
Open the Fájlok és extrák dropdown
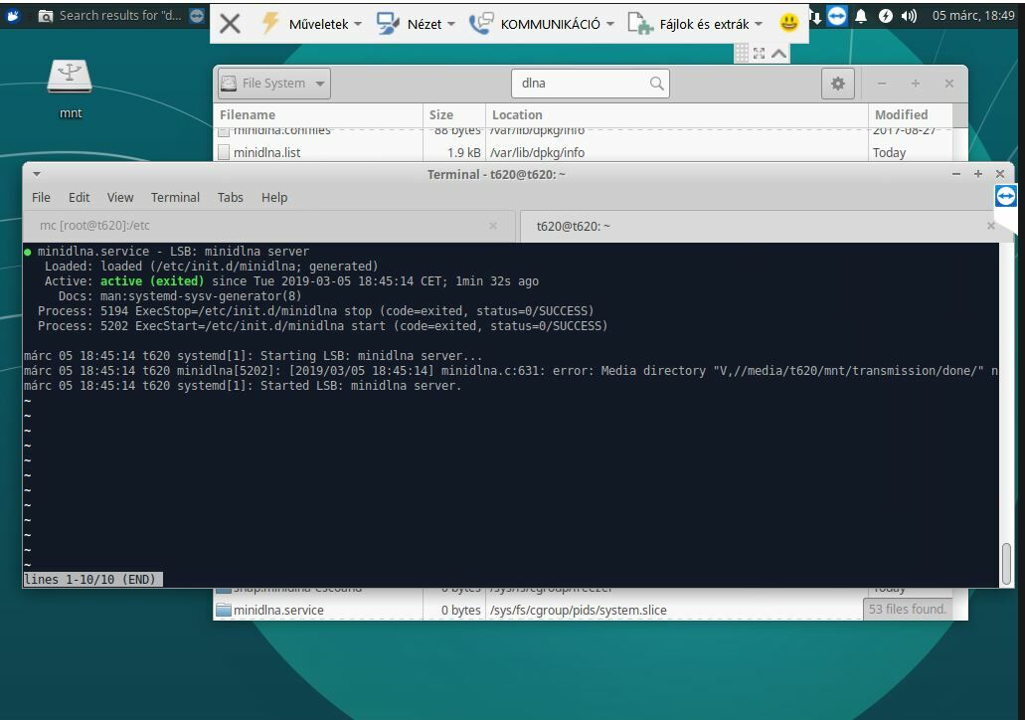696,24
